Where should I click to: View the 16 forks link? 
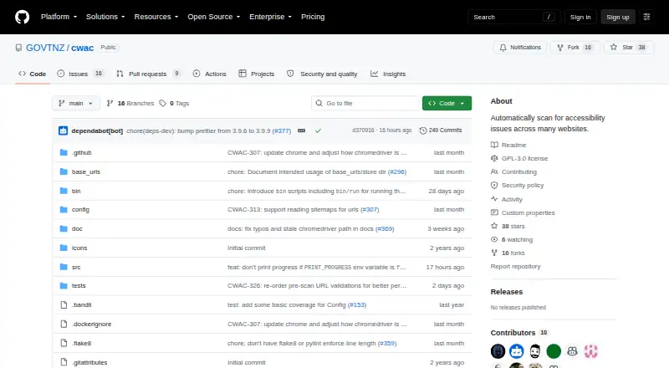tap(508, 253)
